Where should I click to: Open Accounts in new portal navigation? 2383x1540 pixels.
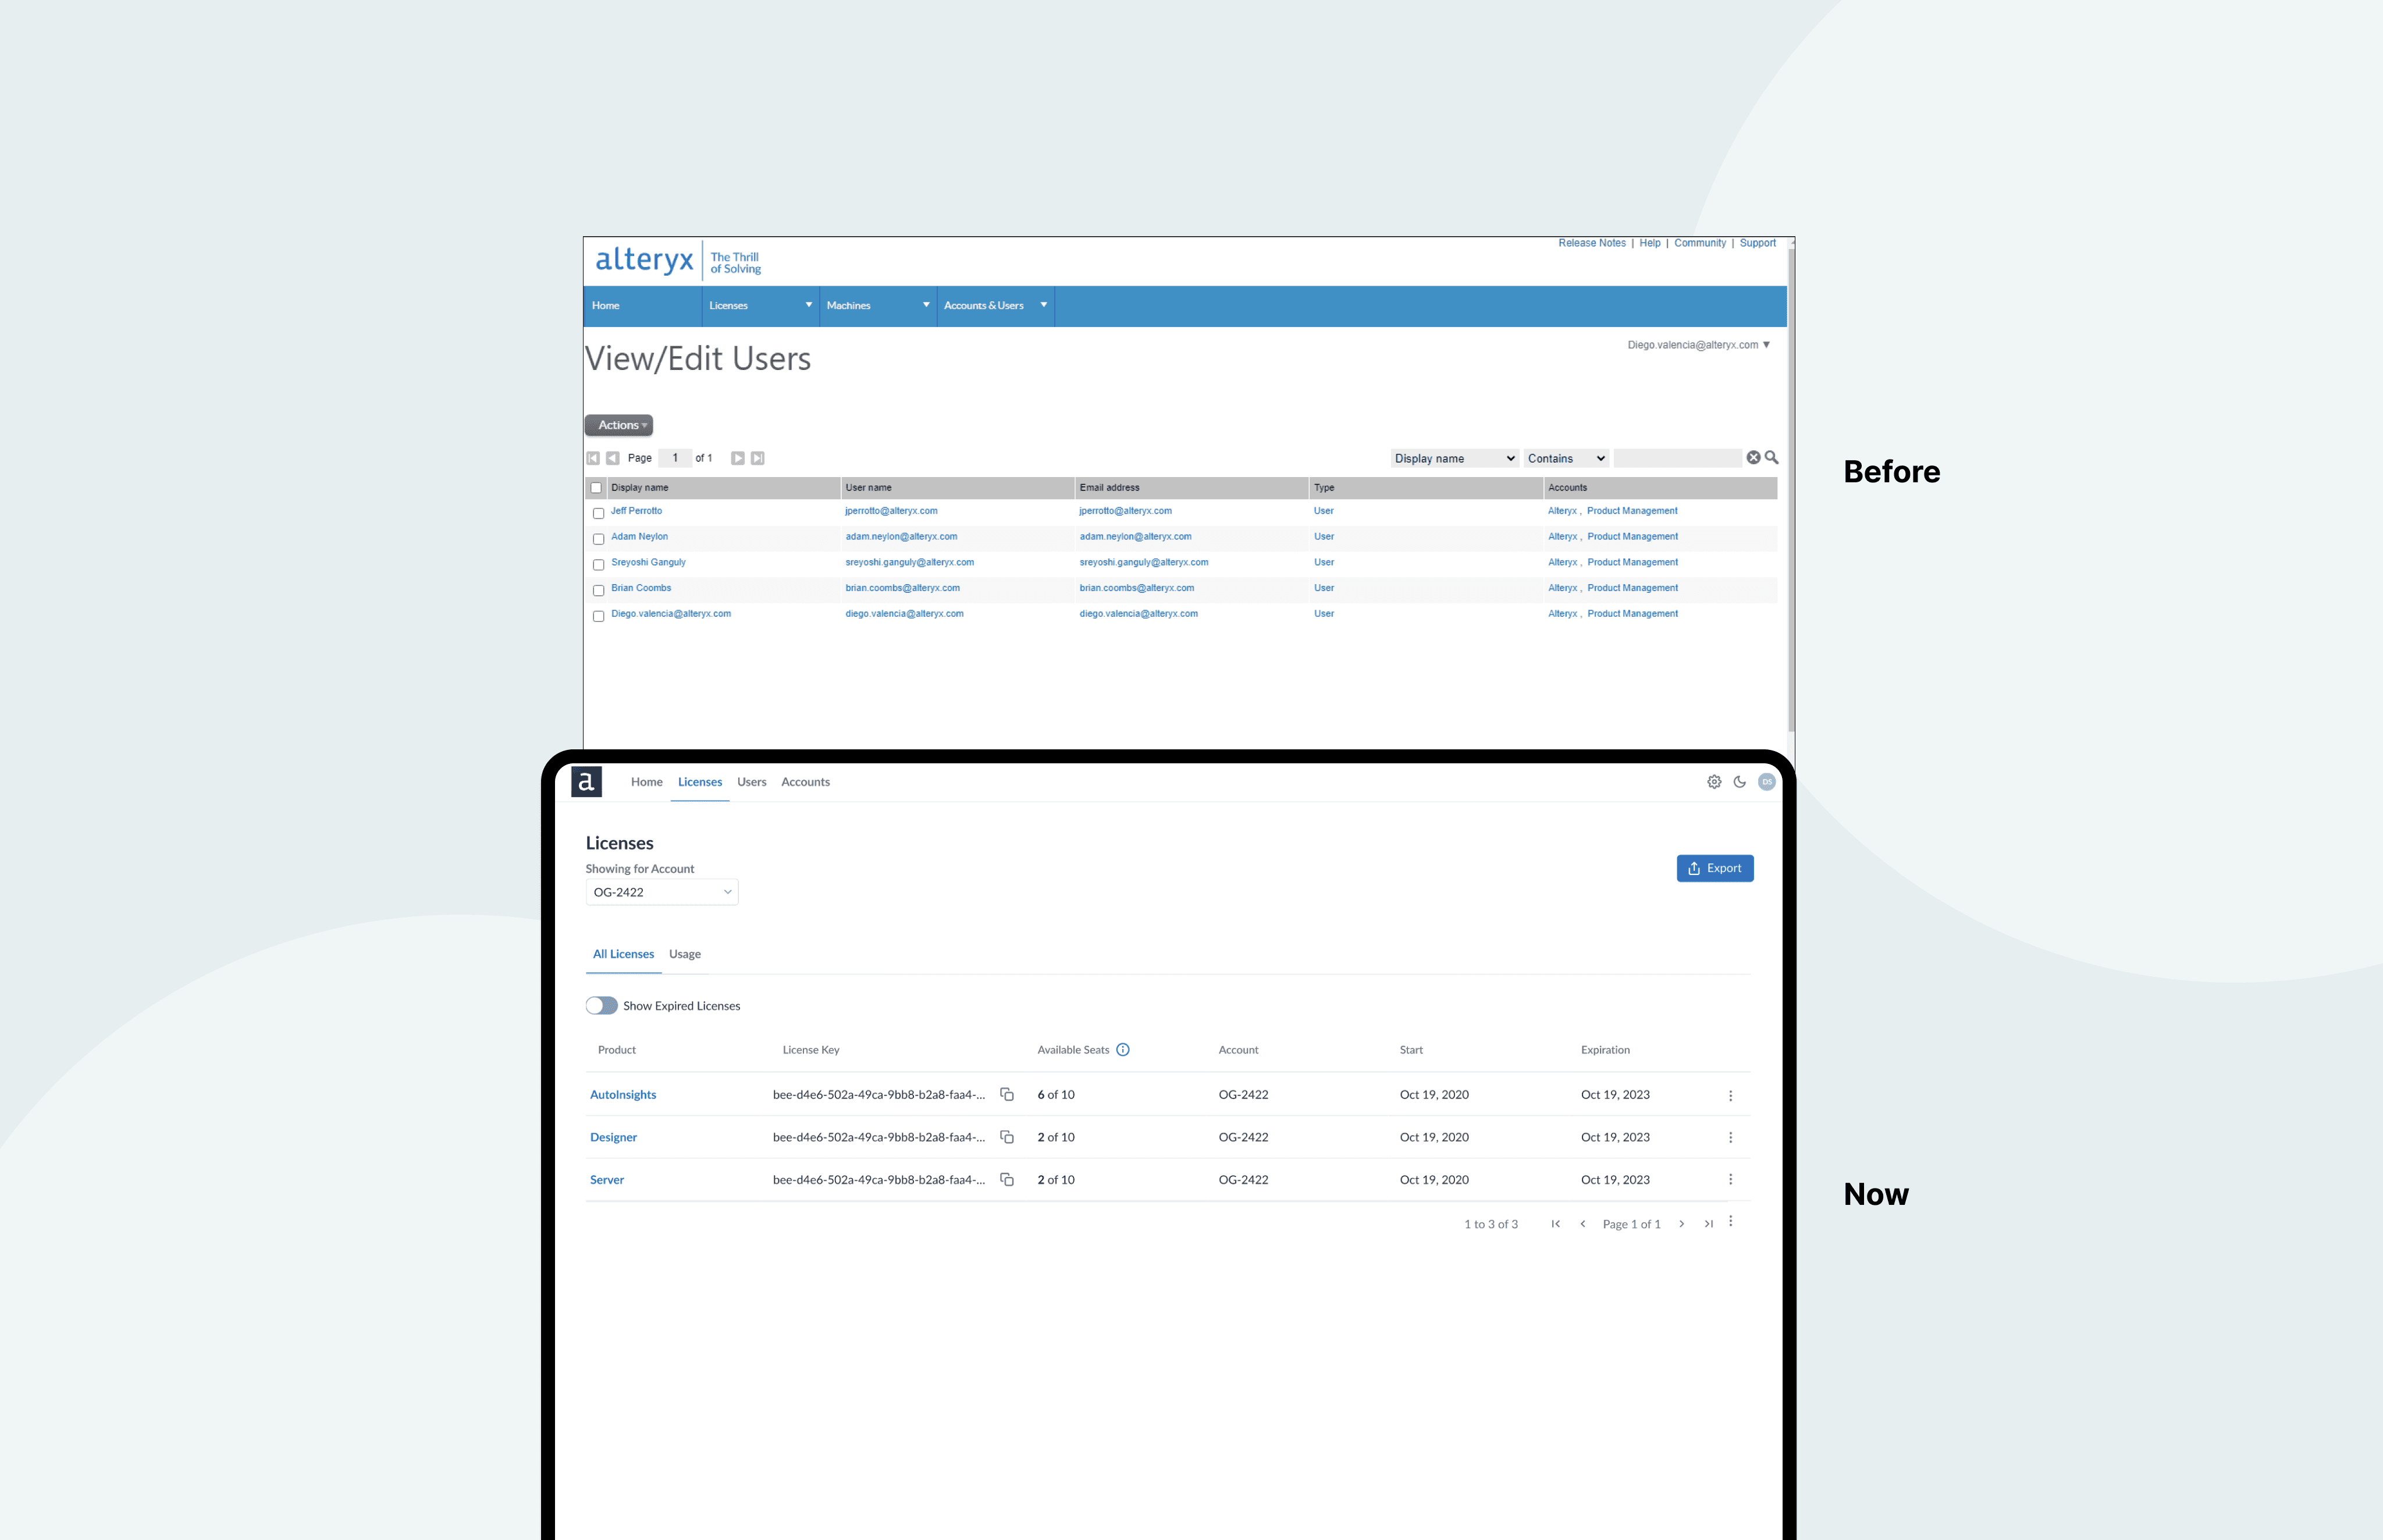click(806, 782)
